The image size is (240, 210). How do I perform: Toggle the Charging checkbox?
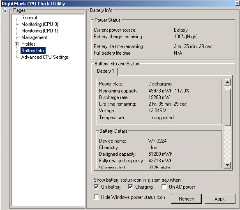tap(130, 187)
